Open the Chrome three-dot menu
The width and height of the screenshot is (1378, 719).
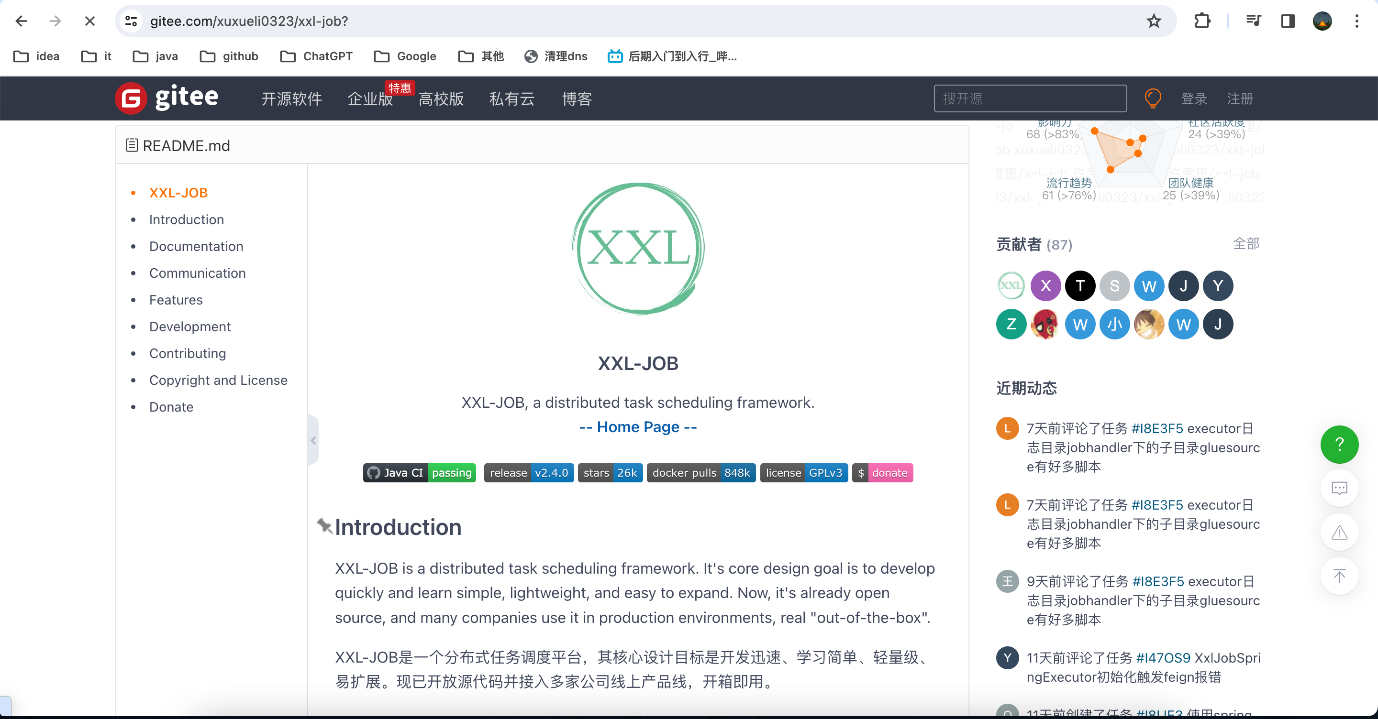pos(1357,21)
